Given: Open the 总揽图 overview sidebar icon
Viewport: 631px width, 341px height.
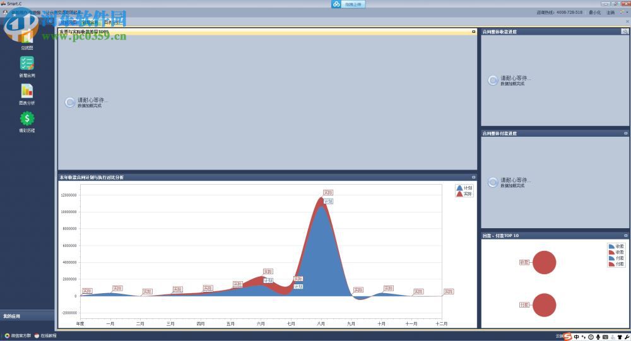Looking at the screenshot, I should click(x=27, y=35).
